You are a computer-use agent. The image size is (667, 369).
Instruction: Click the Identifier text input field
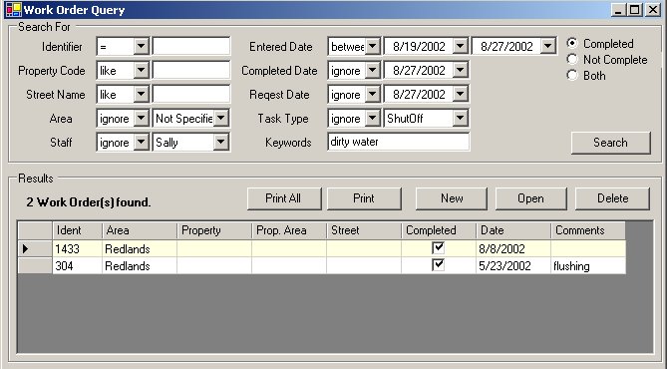(191, 46)
